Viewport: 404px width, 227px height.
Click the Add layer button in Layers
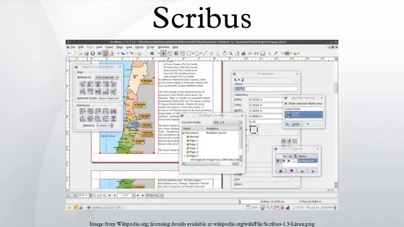pyautogui.click(x=280, y=171)
